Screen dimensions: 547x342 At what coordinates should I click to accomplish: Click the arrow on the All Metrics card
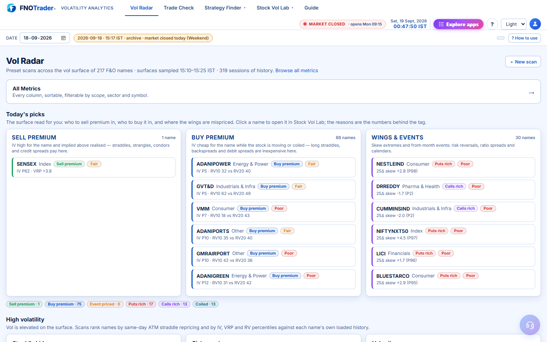point(531,93)
